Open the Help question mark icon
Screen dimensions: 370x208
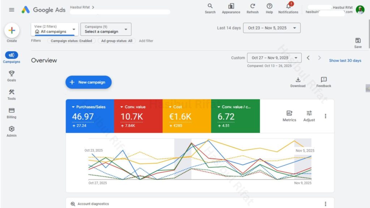pos(269,6)
